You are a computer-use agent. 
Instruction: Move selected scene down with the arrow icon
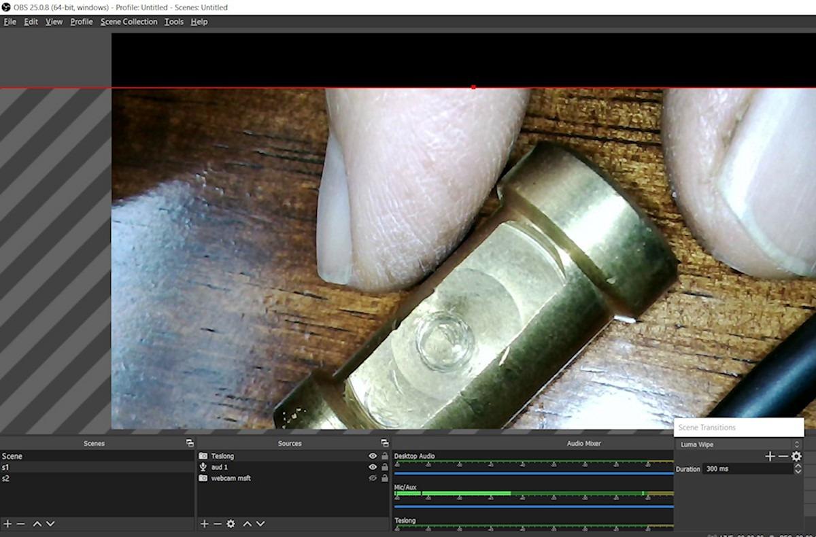click(x=50, y=524)
